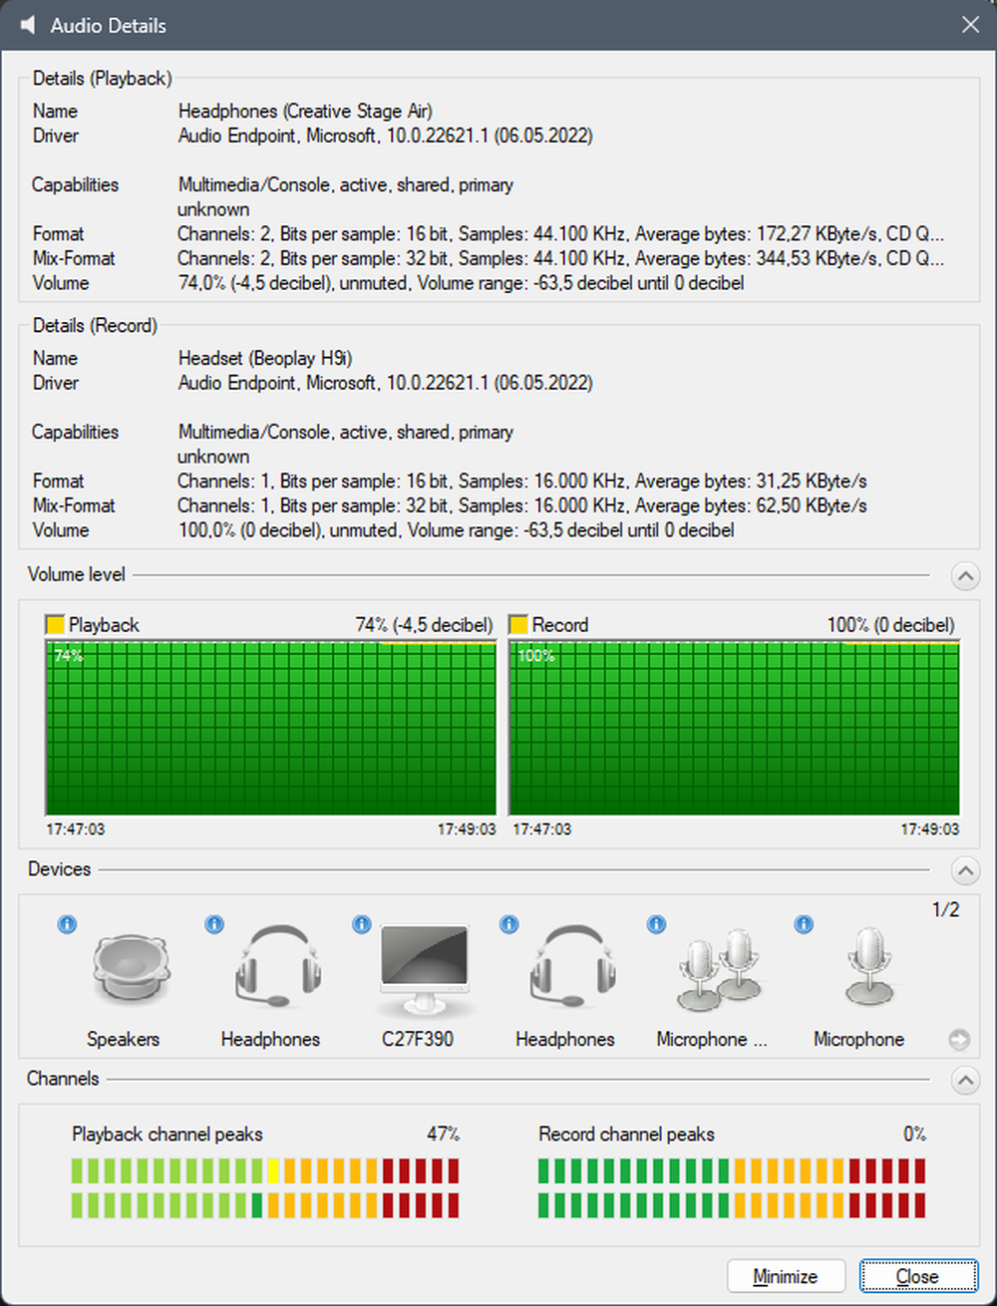The height and width of the screenshot is (1306, 997).
Task: Open info for the Speakers device
Action: click(67, 924)
